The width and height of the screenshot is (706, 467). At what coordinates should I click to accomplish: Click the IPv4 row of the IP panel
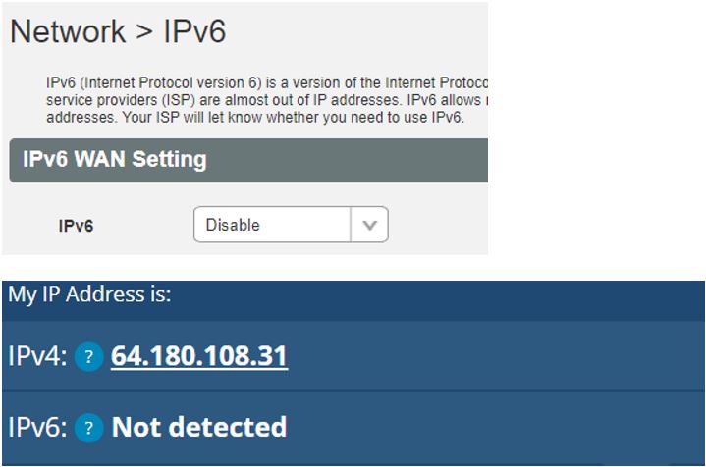353,356
